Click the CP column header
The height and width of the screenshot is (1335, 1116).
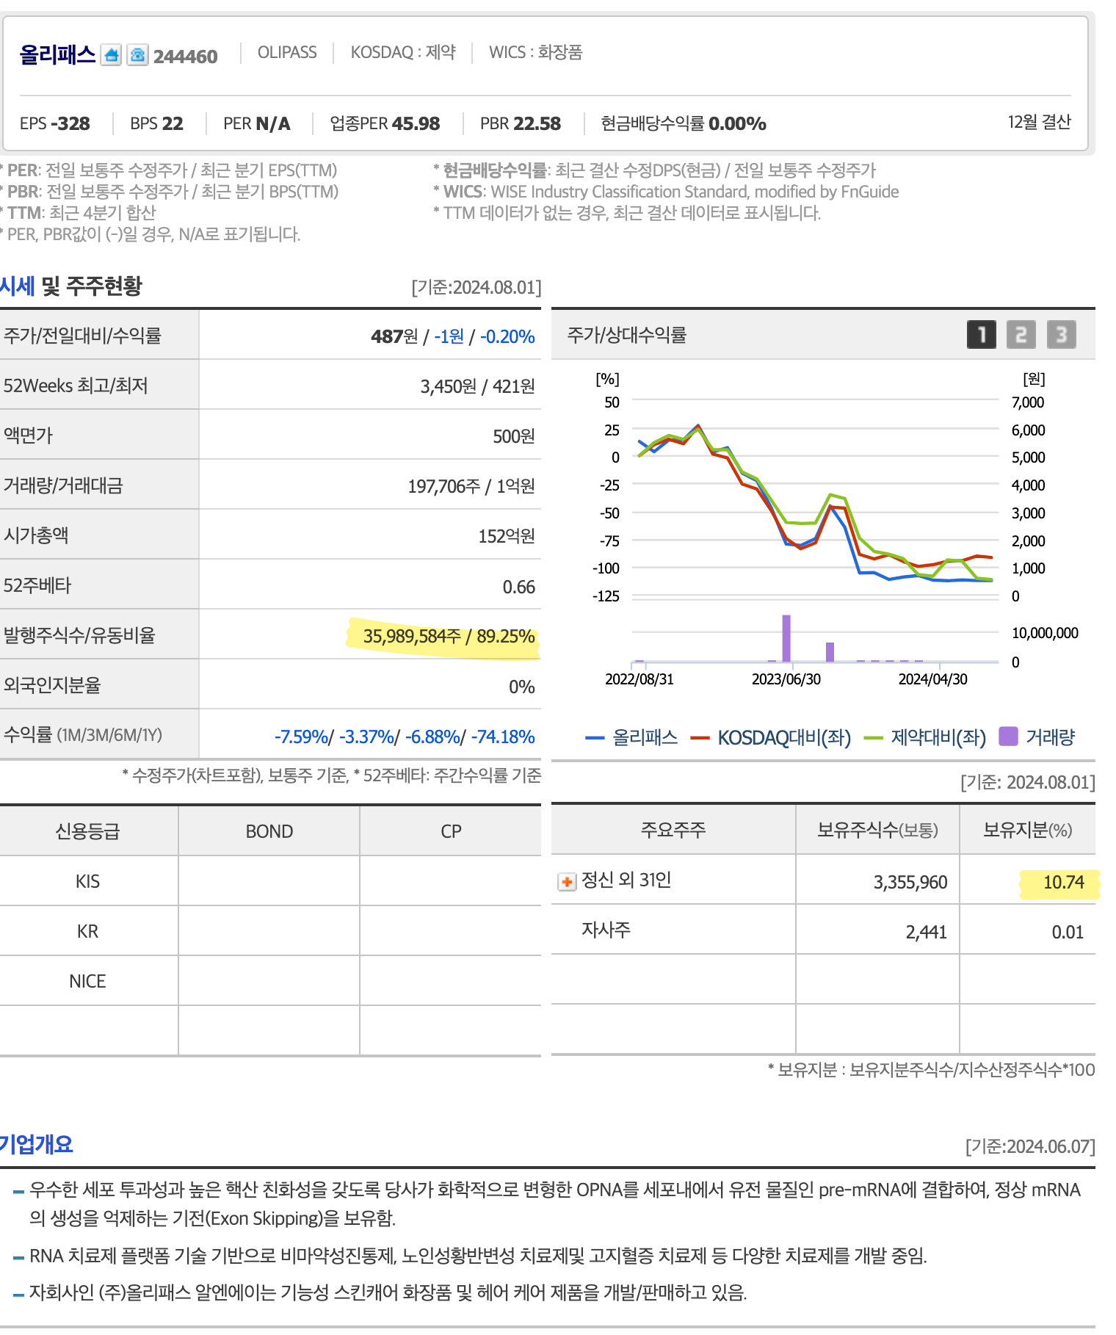click(x=451, y=831)
